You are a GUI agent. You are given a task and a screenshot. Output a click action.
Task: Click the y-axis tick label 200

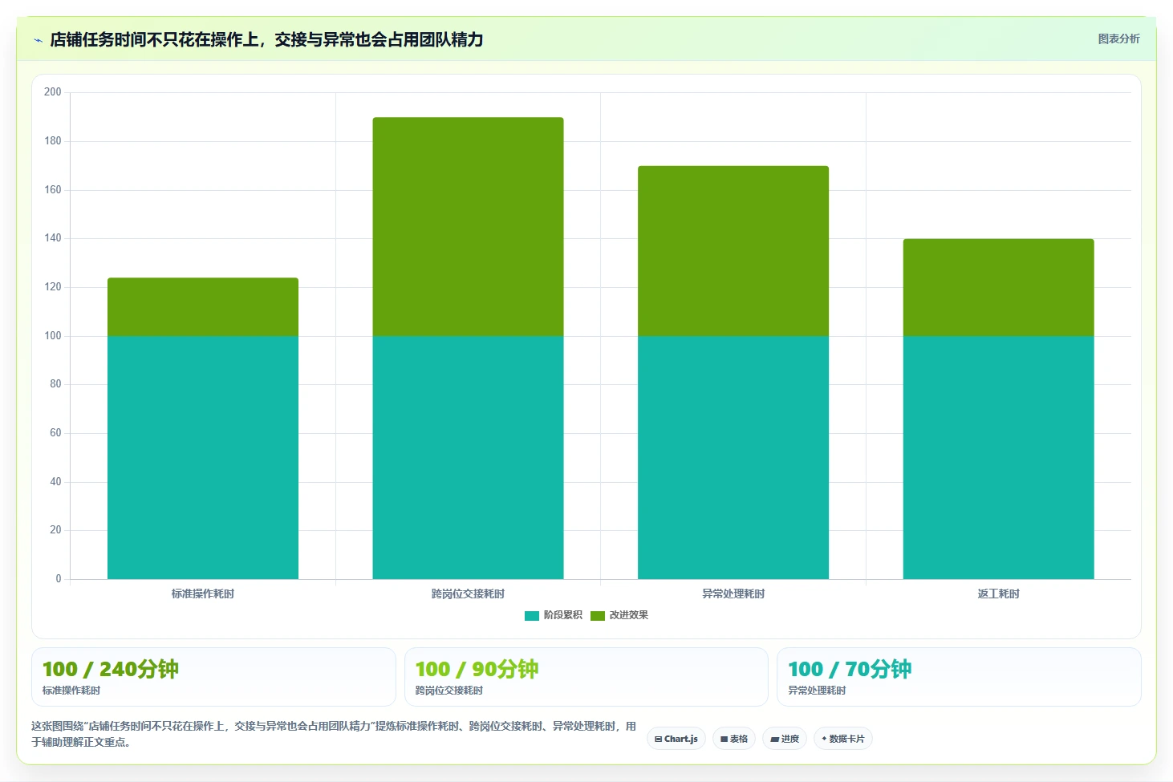point(53,92)
